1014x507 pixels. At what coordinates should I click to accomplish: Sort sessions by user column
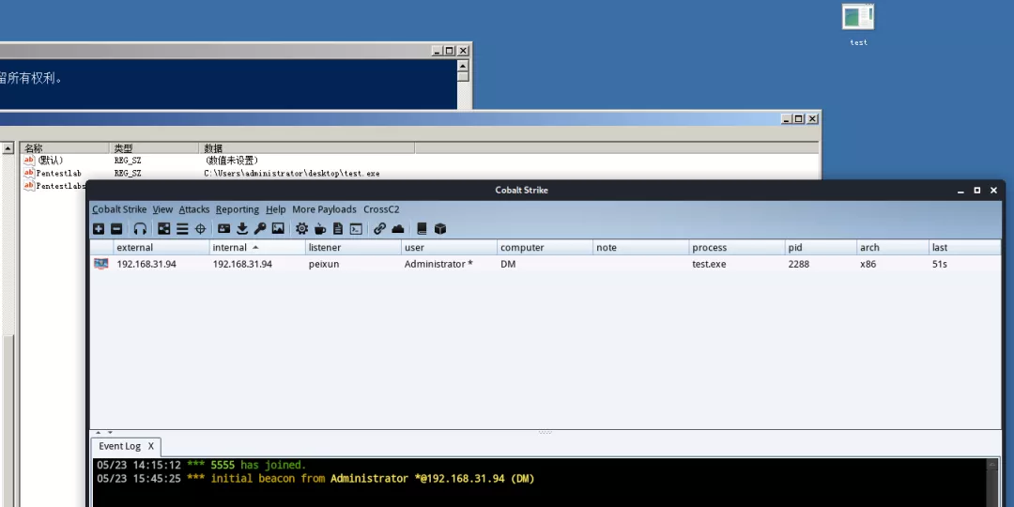click(x=449, y=248)
